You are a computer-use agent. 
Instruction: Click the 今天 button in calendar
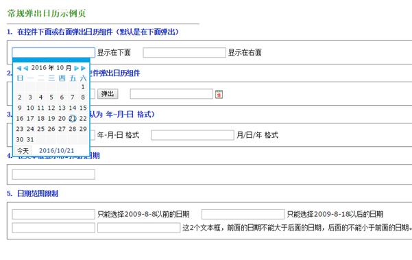point(23,151)
